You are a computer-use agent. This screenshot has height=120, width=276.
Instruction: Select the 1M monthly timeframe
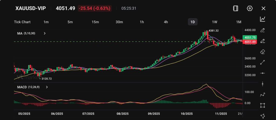[239, 22]
